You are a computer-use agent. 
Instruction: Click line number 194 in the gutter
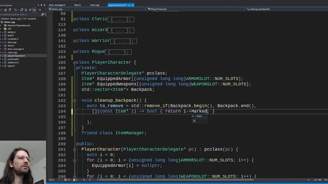coord(61,111)
